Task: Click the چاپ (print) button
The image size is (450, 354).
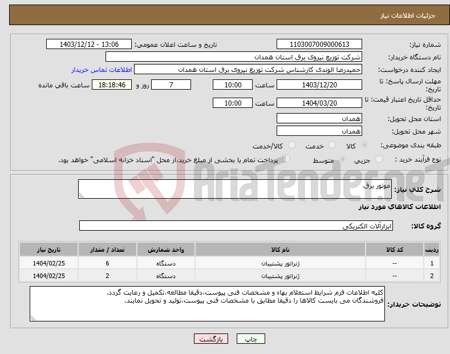Action: (250, 339)
